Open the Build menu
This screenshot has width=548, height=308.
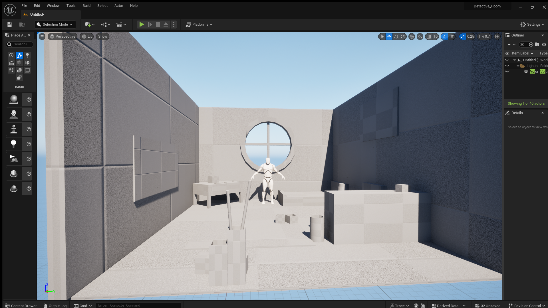(x=86, y=6)
